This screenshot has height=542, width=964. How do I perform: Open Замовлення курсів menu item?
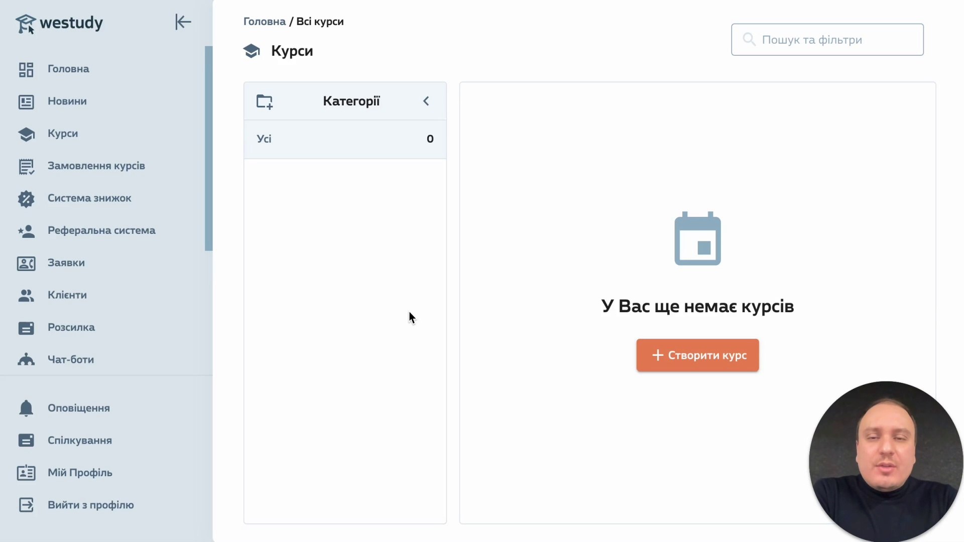click(x=96, y=166)
